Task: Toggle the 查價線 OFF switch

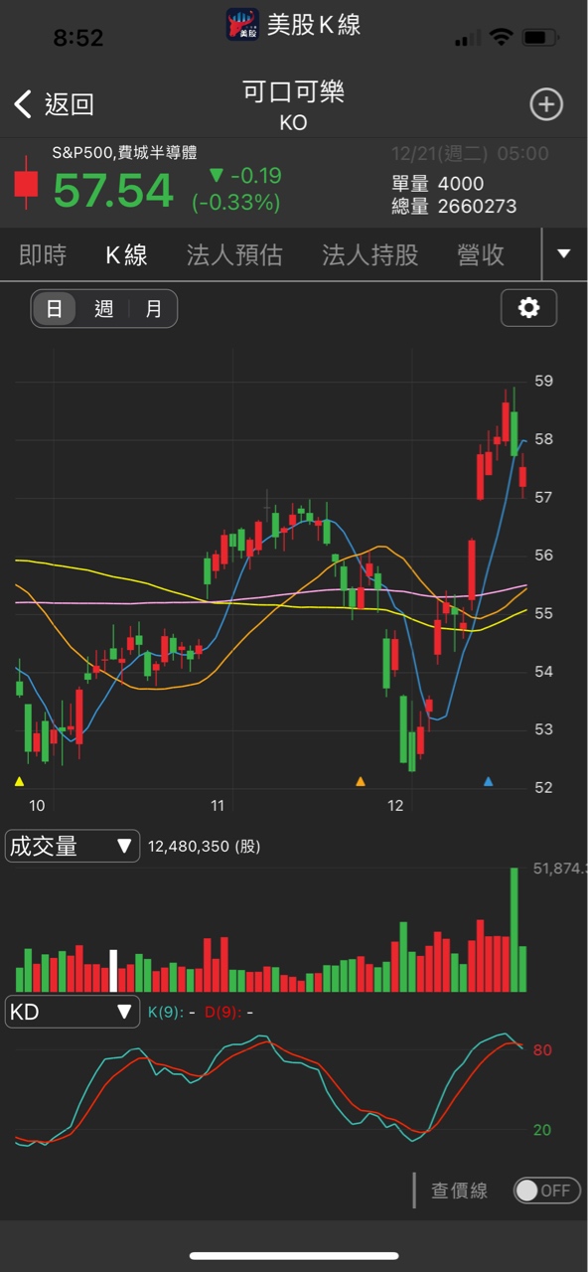Action: pyautogui.click(x=546, y=1190)
